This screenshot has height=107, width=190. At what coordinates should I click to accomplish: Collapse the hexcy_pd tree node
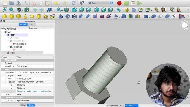[x=8, y=47]
